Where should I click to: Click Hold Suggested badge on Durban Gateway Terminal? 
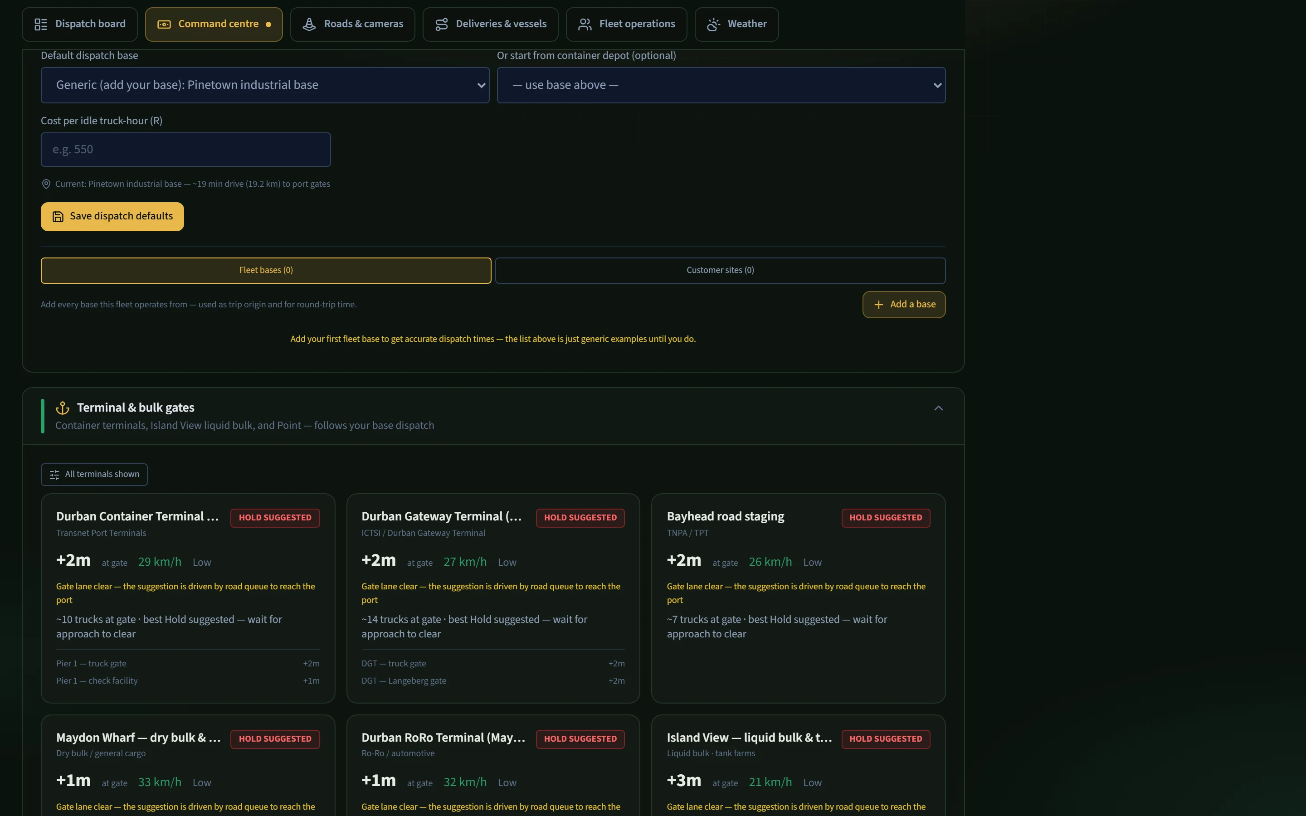(580, 518)
